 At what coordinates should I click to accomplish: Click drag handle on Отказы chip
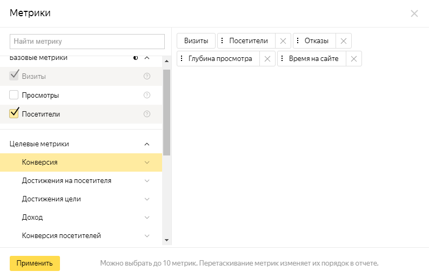pyautogui.click(x=298, y=41)
